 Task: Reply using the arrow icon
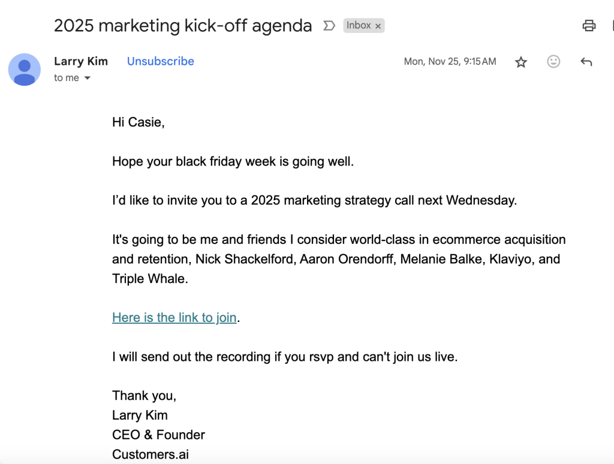[x=586, y=62]
